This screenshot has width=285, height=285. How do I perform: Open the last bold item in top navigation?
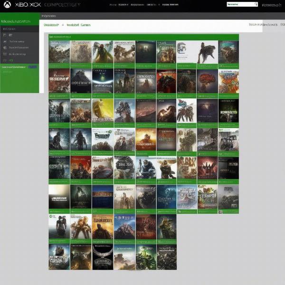tap(170, 5)
